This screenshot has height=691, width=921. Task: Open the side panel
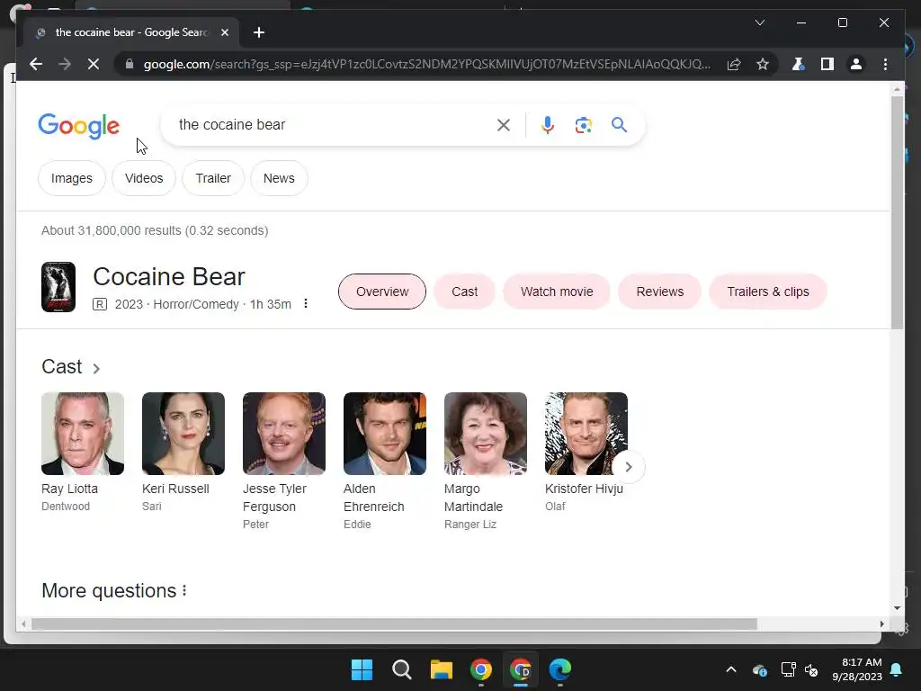pos(827,64)
